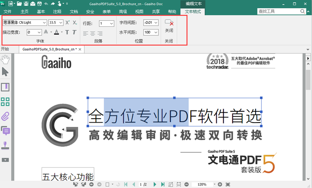The height and width of the screenshot is (188, 312).
Task: Toggle italic text formatting
Action: click(74, 32)
